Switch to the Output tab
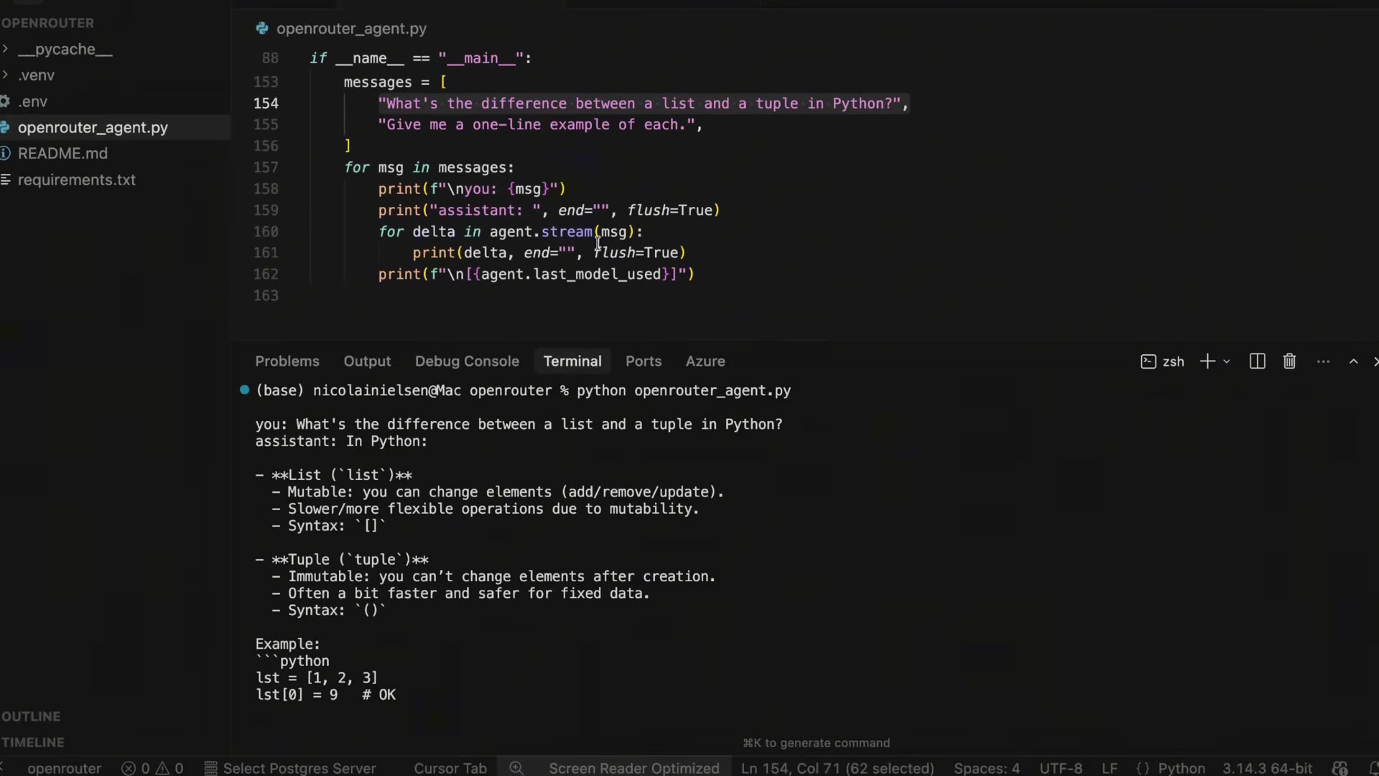The image size is (1379, 776). click(x=367, y=361)
